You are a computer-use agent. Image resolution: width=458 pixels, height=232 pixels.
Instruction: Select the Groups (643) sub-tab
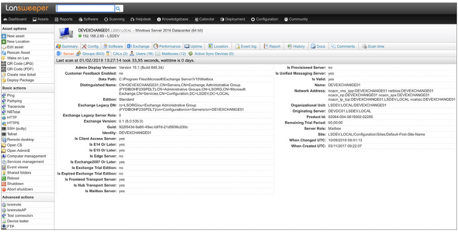[x=90, y=54]
